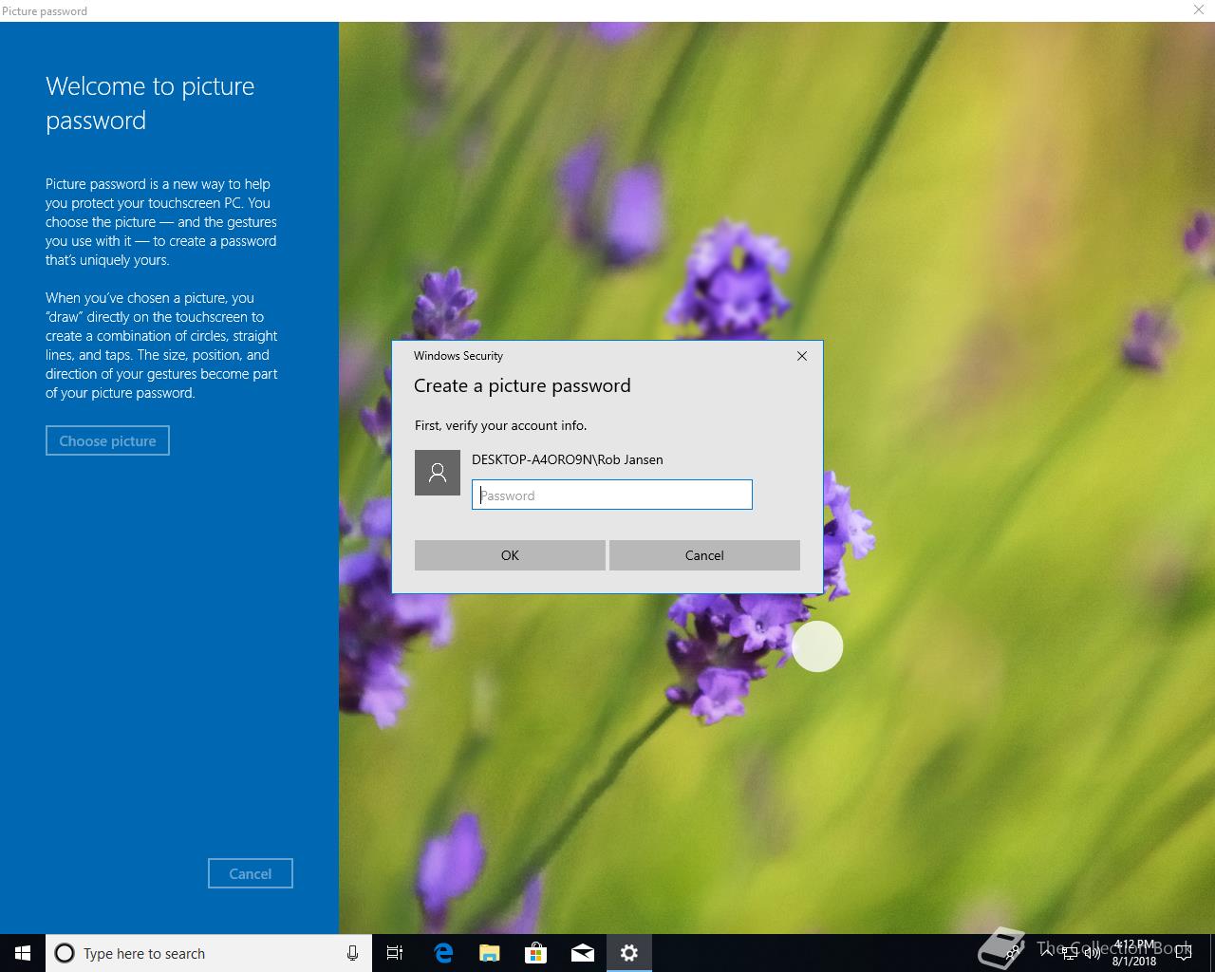The width and height of the screenshot is (1215, 972).
Task: Open the Microsoft Store taskbar icon
Action: (536, 953)
